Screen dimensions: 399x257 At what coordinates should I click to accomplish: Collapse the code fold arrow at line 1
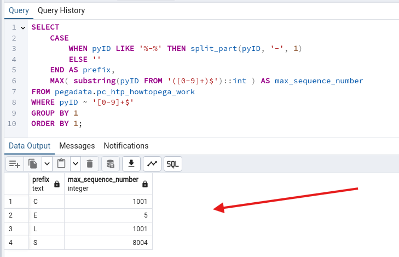(23, 27)
